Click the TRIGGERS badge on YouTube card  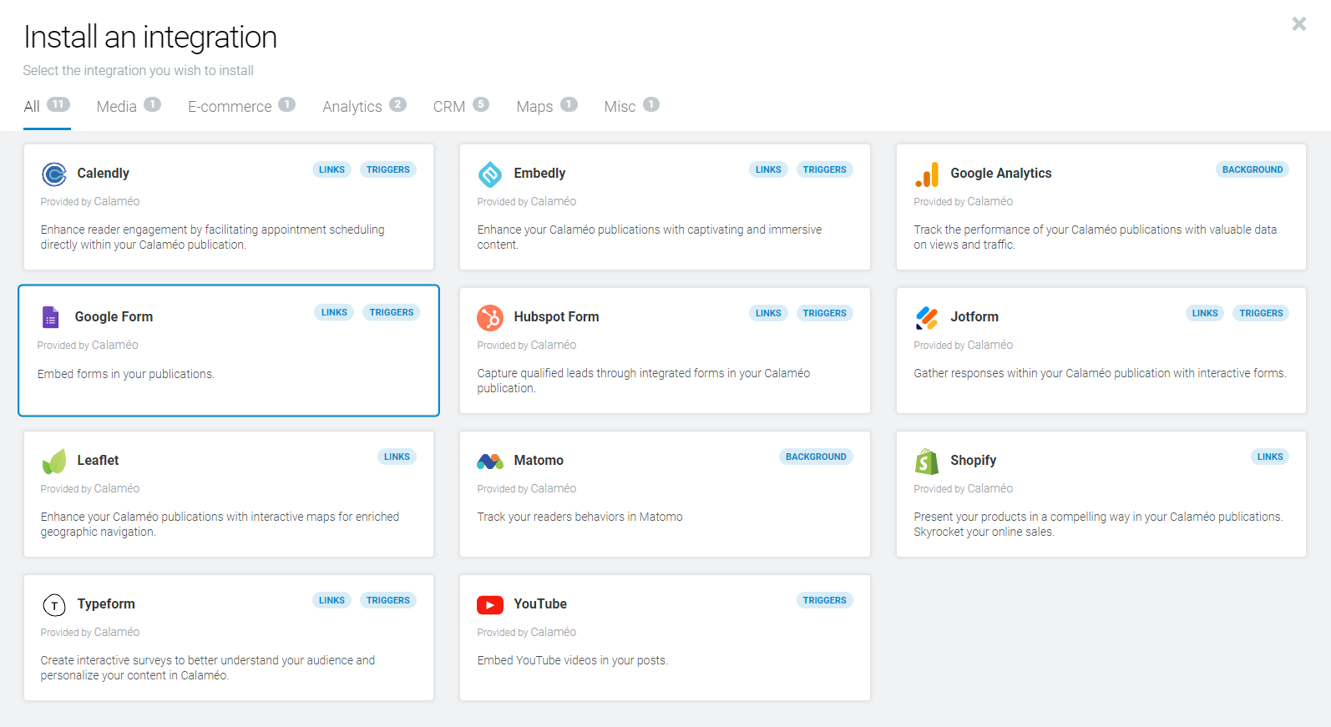825,600
